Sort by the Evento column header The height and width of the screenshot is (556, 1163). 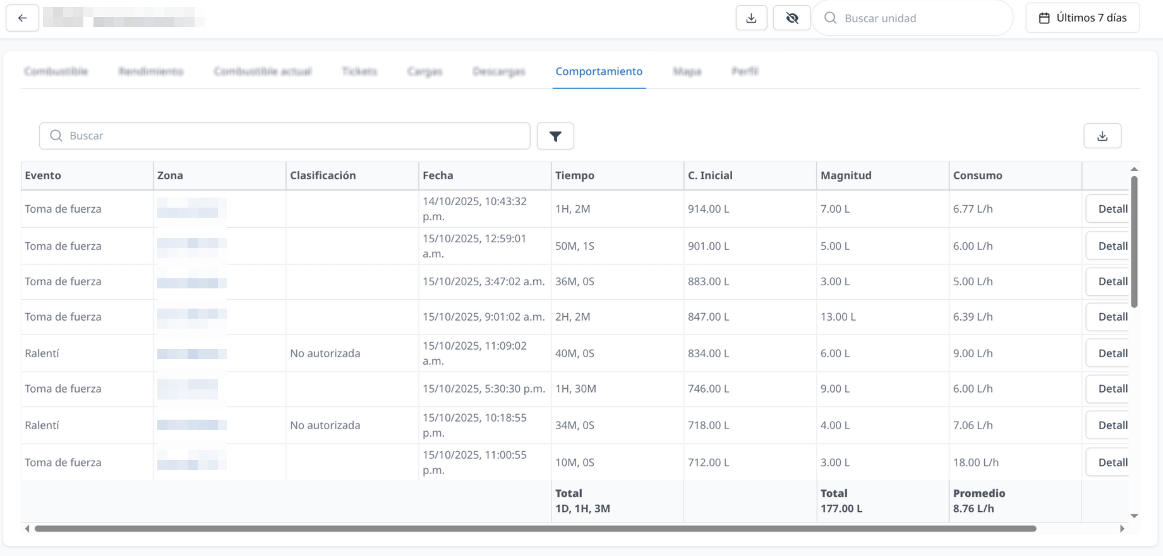(87, 175)
